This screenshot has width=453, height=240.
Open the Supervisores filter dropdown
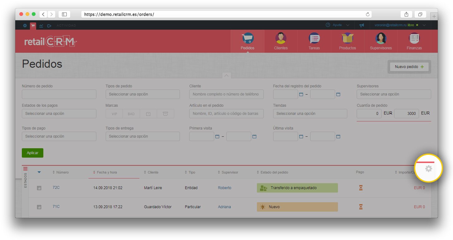point(394,94)
